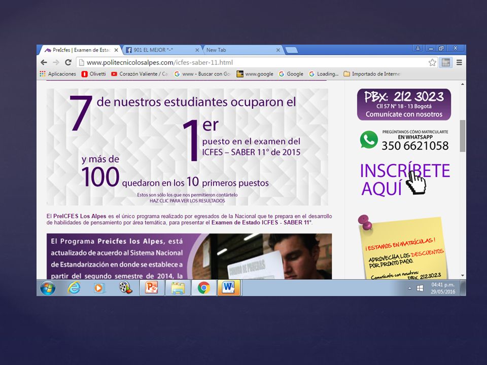Switch to PowerPoint in the taskbar
Viewport: 487px width, 365px height.
pos(152,288)
